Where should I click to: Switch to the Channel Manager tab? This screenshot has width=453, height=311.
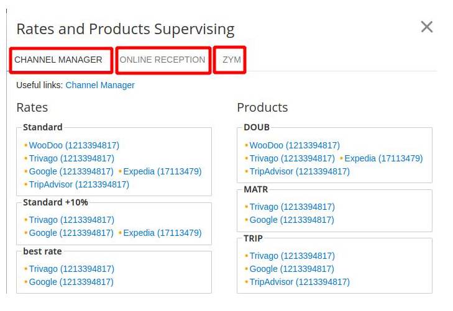(58, 60)
